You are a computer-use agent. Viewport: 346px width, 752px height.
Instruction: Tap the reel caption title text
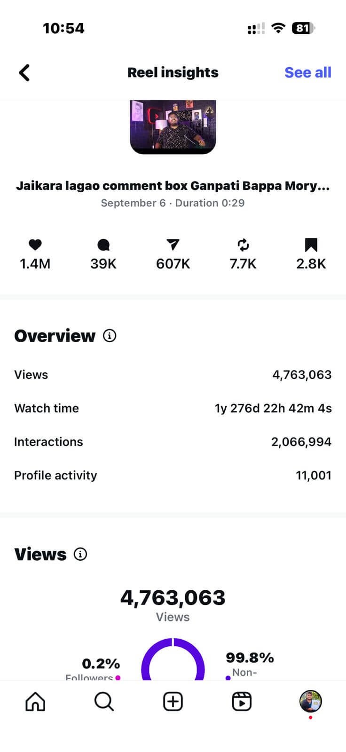tap(173, 186)
